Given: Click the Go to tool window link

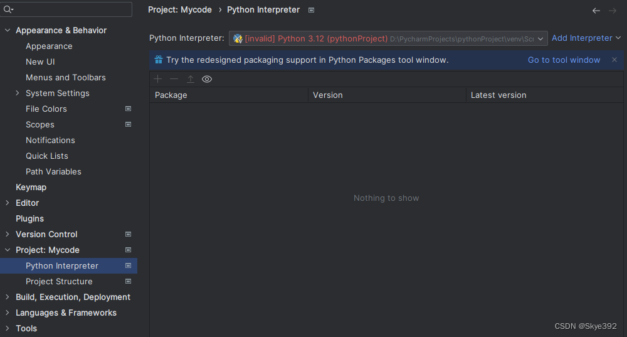Looking at the screenshot, I should point(564,60).
